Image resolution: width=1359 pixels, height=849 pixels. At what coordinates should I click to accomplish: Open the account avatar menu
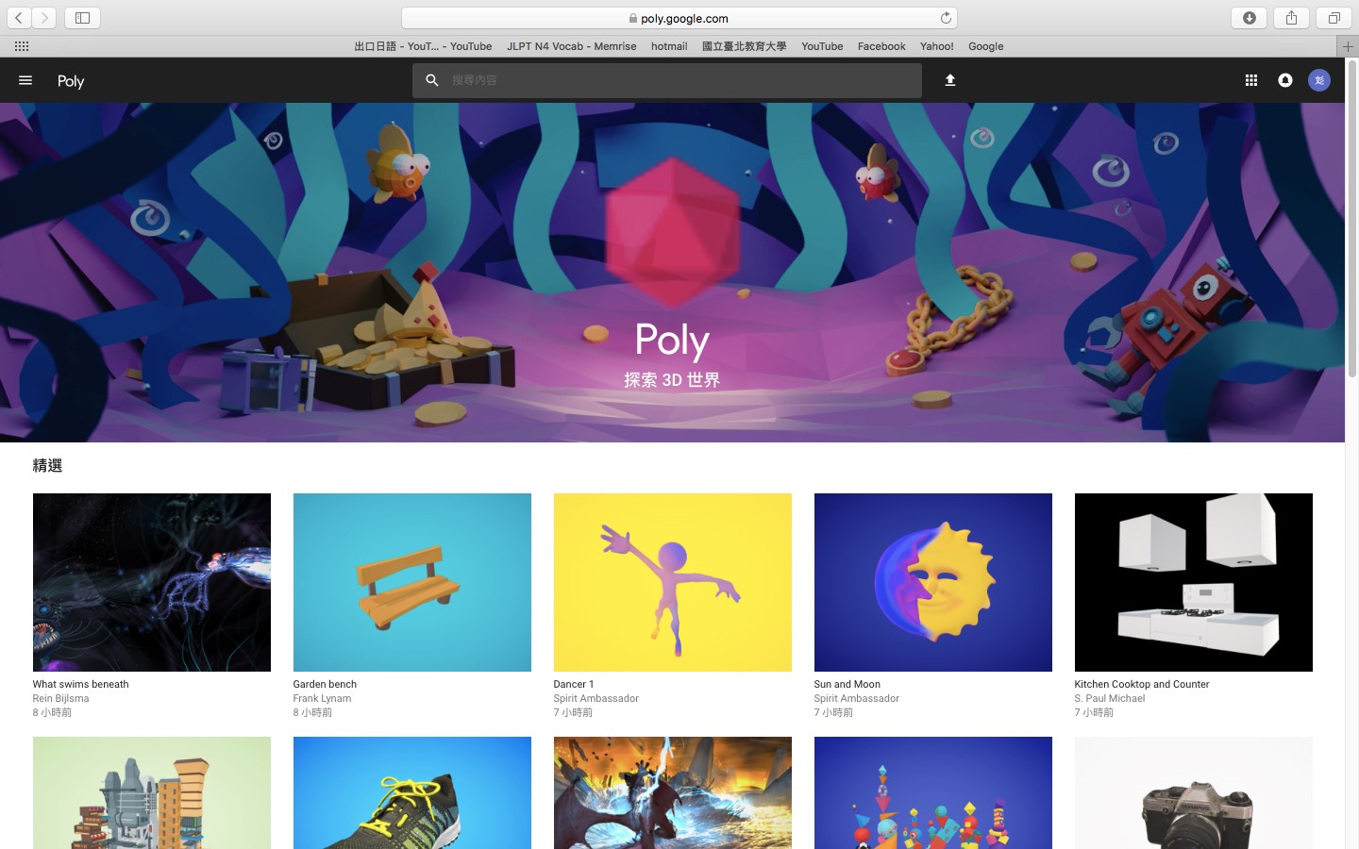(1319, 80)
